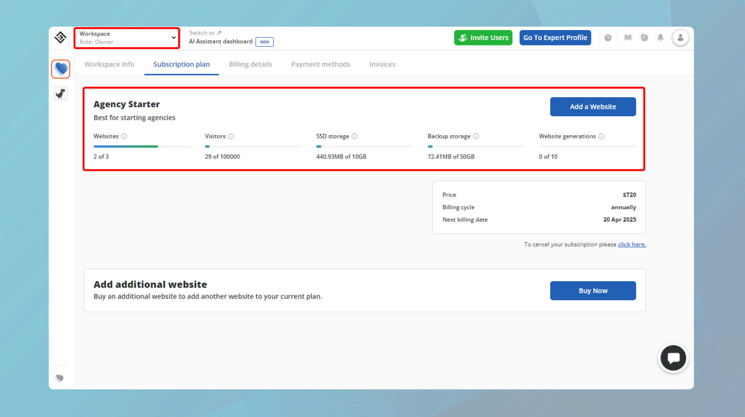Select the blue heart workspace in sidebar
This screenshot has width=745, height=417.
(x=60, y=69)
